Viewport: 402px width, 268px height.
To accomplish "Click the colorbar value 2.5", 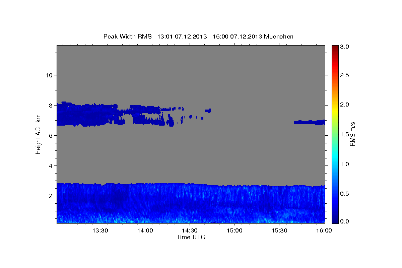I will pos(345,75).
